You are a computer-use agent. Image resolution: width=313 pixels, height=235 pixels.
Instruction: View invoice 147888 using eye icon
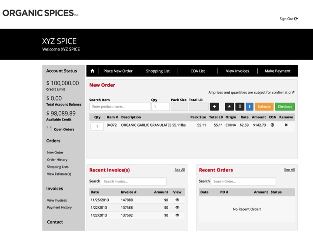[x=177, y=200]
